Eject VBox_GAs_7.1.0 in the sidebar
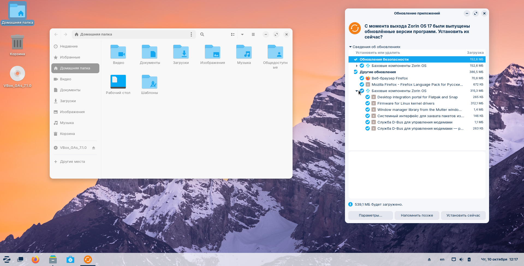Screen dimensions: 524x266 pos(94,148)
